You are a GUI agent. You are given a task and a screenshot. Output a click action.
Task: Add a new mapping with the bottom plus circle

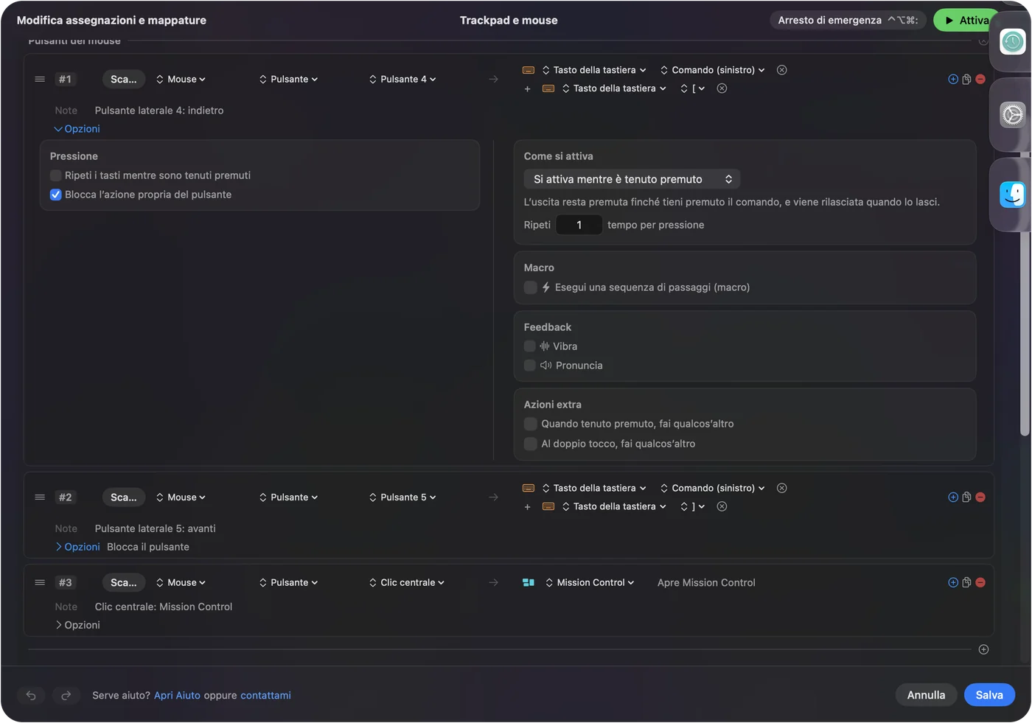click(x=983, y=649)
